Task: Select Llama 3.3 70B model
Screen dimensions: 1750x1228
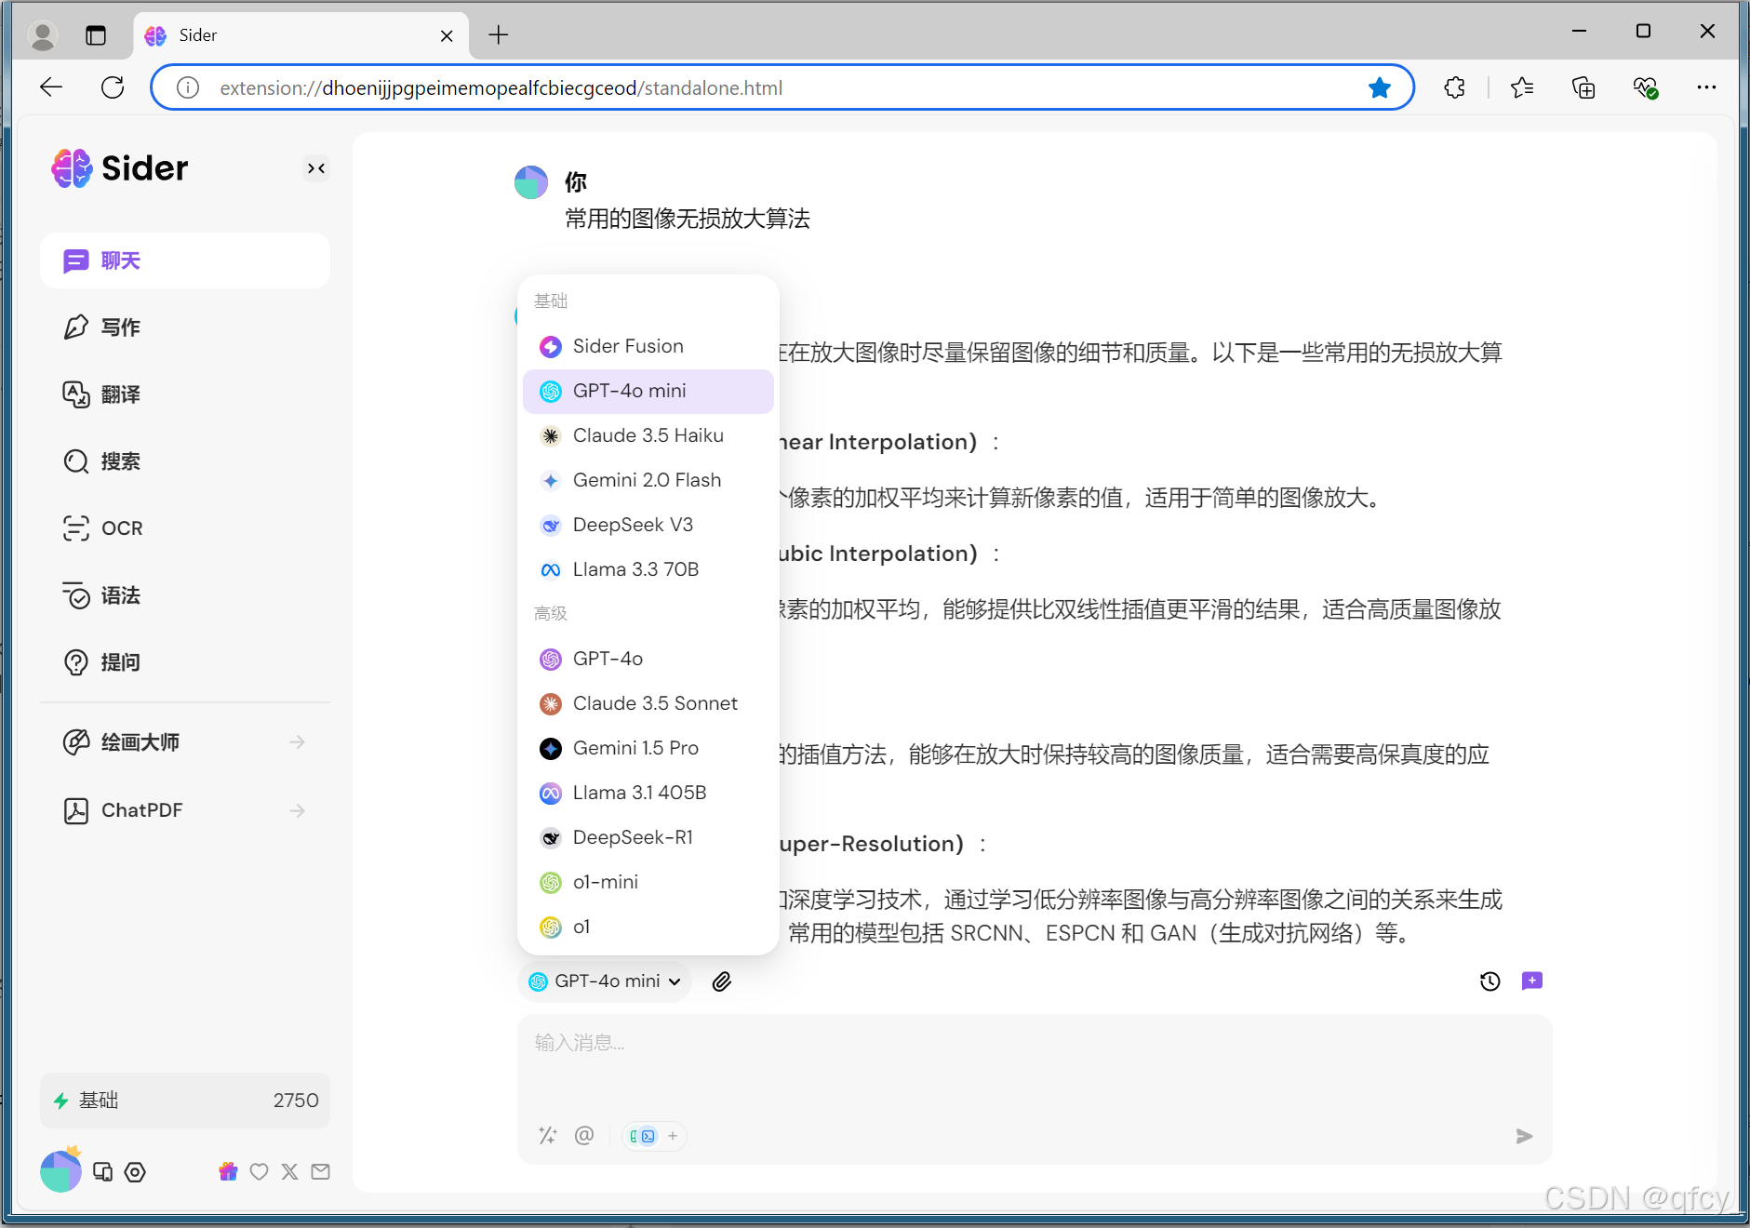Action: pos(648,569)
